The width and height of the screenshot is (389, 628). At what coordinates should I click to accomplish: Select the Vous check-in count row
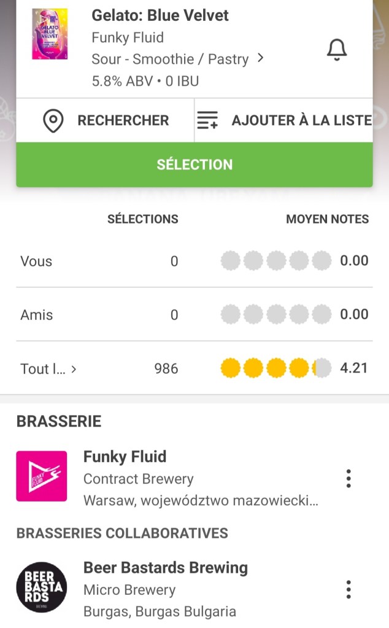click(98, 261)
